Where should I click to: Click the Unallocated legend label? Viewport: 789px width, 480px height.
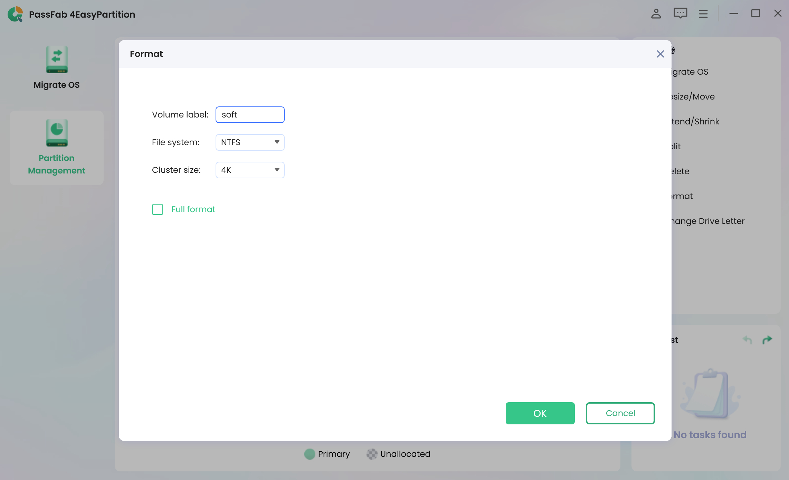pos(405,454)
